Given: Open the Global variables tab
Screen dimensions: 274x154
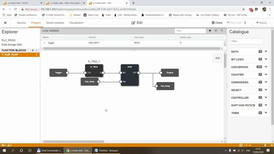Looking at the screenshot, I should (55, 23).
